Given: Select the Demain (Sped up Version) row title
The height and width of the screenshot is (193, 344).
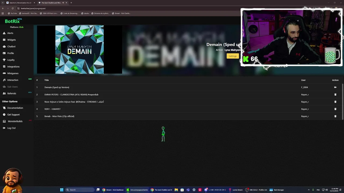Looking at the screenshot, I should [57, 87].
